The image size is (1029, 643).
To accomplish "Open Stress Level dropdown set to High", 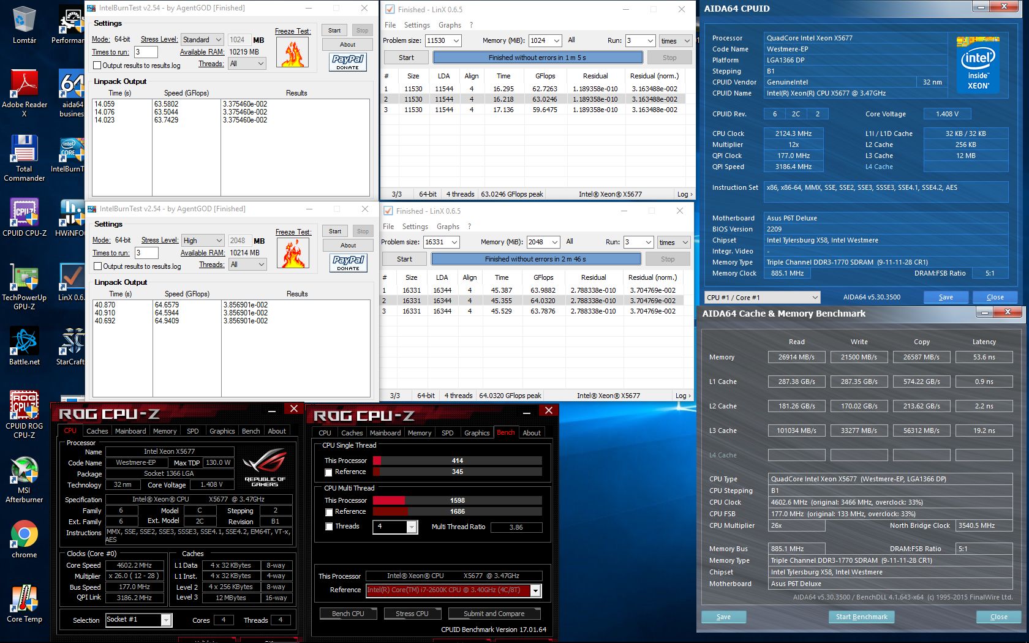I will (203, 241).
